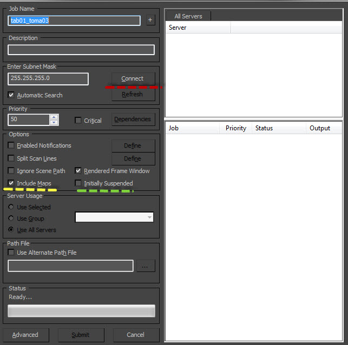348x345 pixels.
Task: Select Use All Servers radio button
Action: (11, 229)
